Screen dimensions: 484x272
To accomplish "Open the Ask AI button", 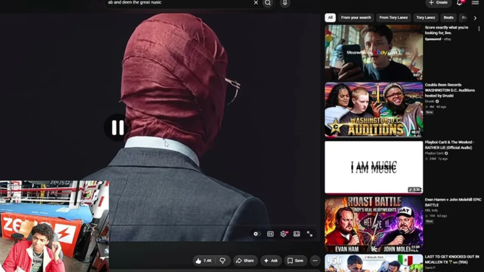I will point(271,261).
